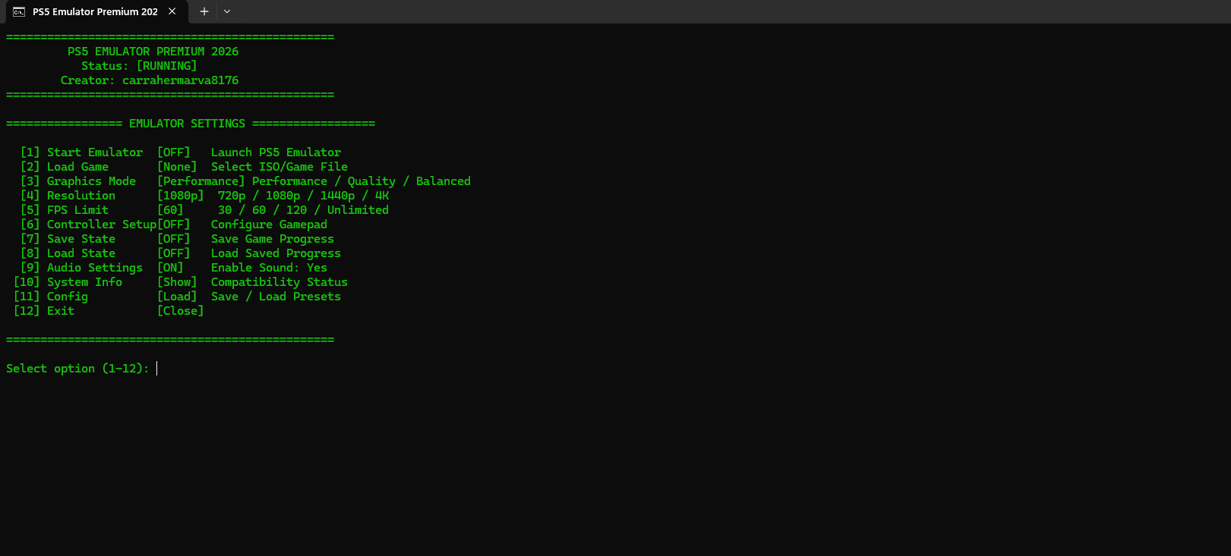Screen dimensions: 1231x556
Task: Click the 'Launch PS5 Emulator' description
Action: click(276, 152)
